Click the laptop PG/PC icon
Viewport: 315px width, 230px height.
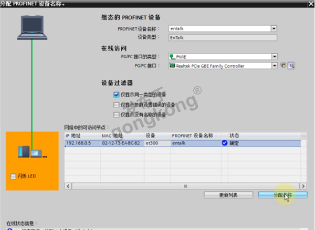(32, 27)
